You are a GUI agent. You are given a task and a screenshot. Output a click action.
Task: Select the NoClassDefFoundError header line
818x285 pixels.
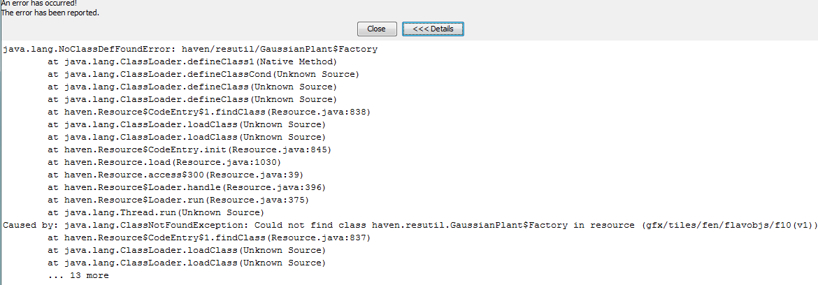[190, 50]
